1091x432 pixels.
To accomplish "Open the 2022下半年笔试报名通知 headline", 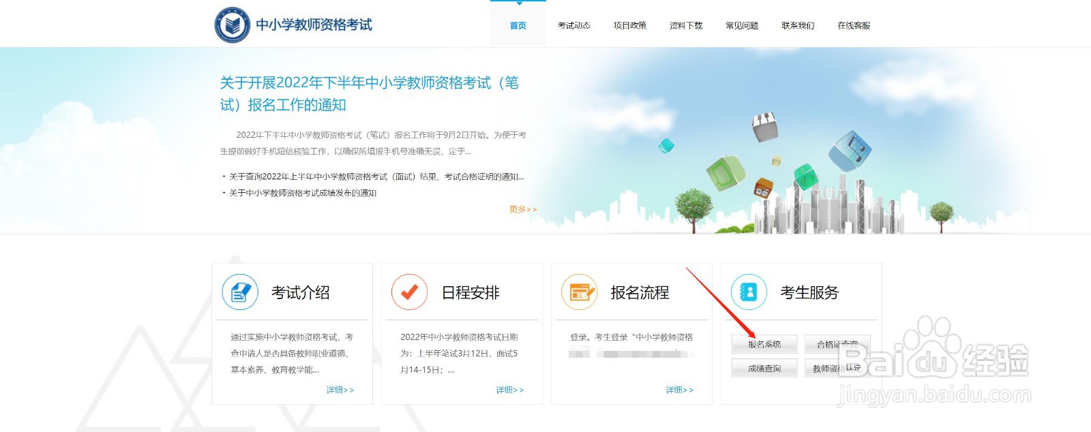I will (x=370, y=94).
